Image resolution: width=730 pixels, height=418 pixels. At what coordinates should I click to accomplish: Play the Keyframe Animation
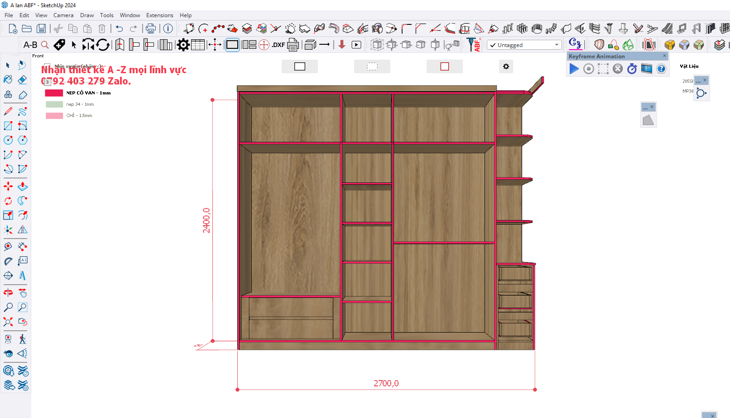pyautogui.click(x=574, y=69)
